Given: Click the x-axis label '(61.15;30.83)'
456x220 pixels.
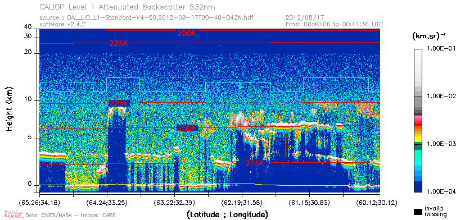Looking at the screenshot, I should pos(309,203).
